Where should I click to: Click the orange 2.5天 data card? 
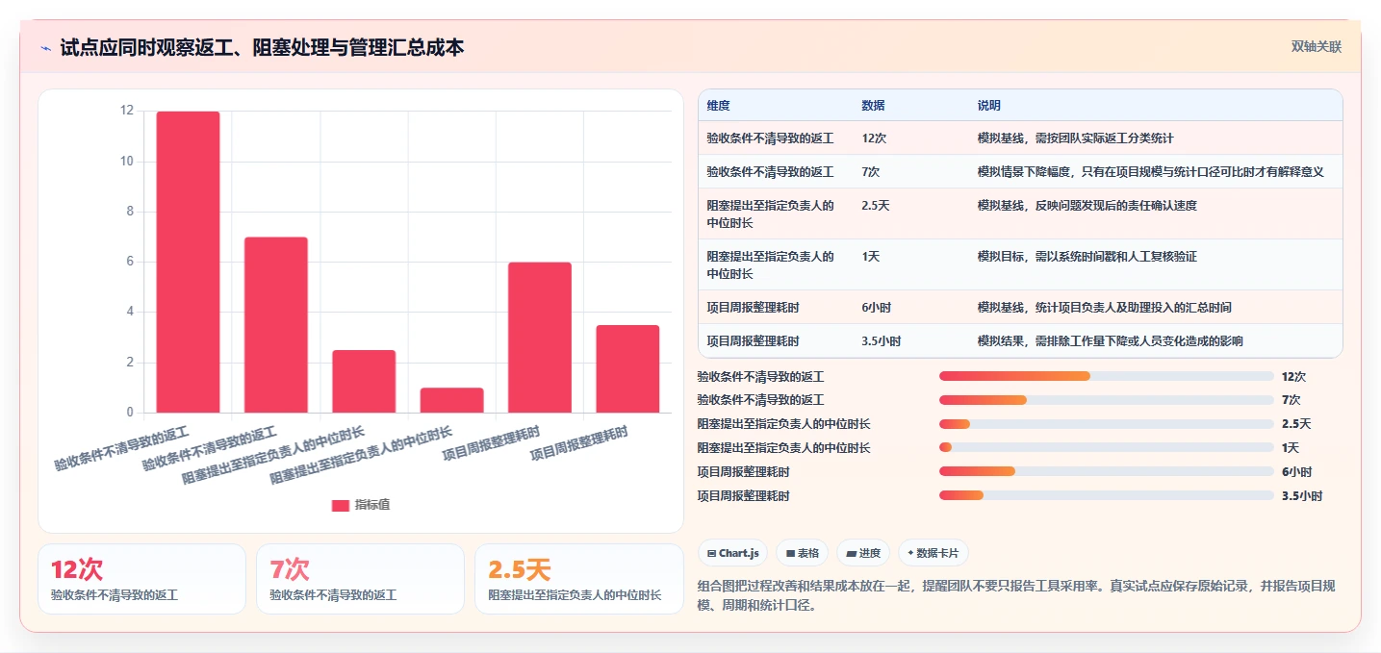578,579
